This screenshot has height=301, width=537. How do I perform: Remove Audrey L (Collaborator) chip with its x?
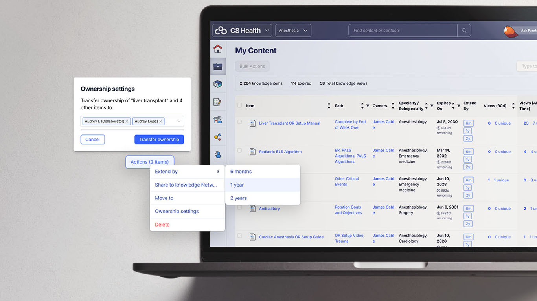[x=127, y=121]
